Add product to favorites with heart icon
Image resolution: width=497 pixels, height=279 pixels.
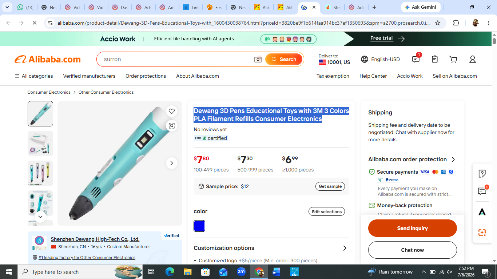(x=172, y=111)
